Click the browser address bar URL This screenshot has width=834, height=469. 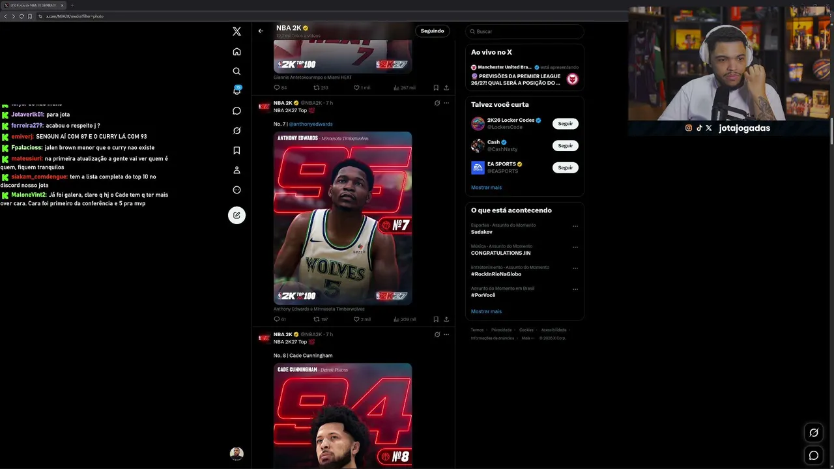(75, 16)
